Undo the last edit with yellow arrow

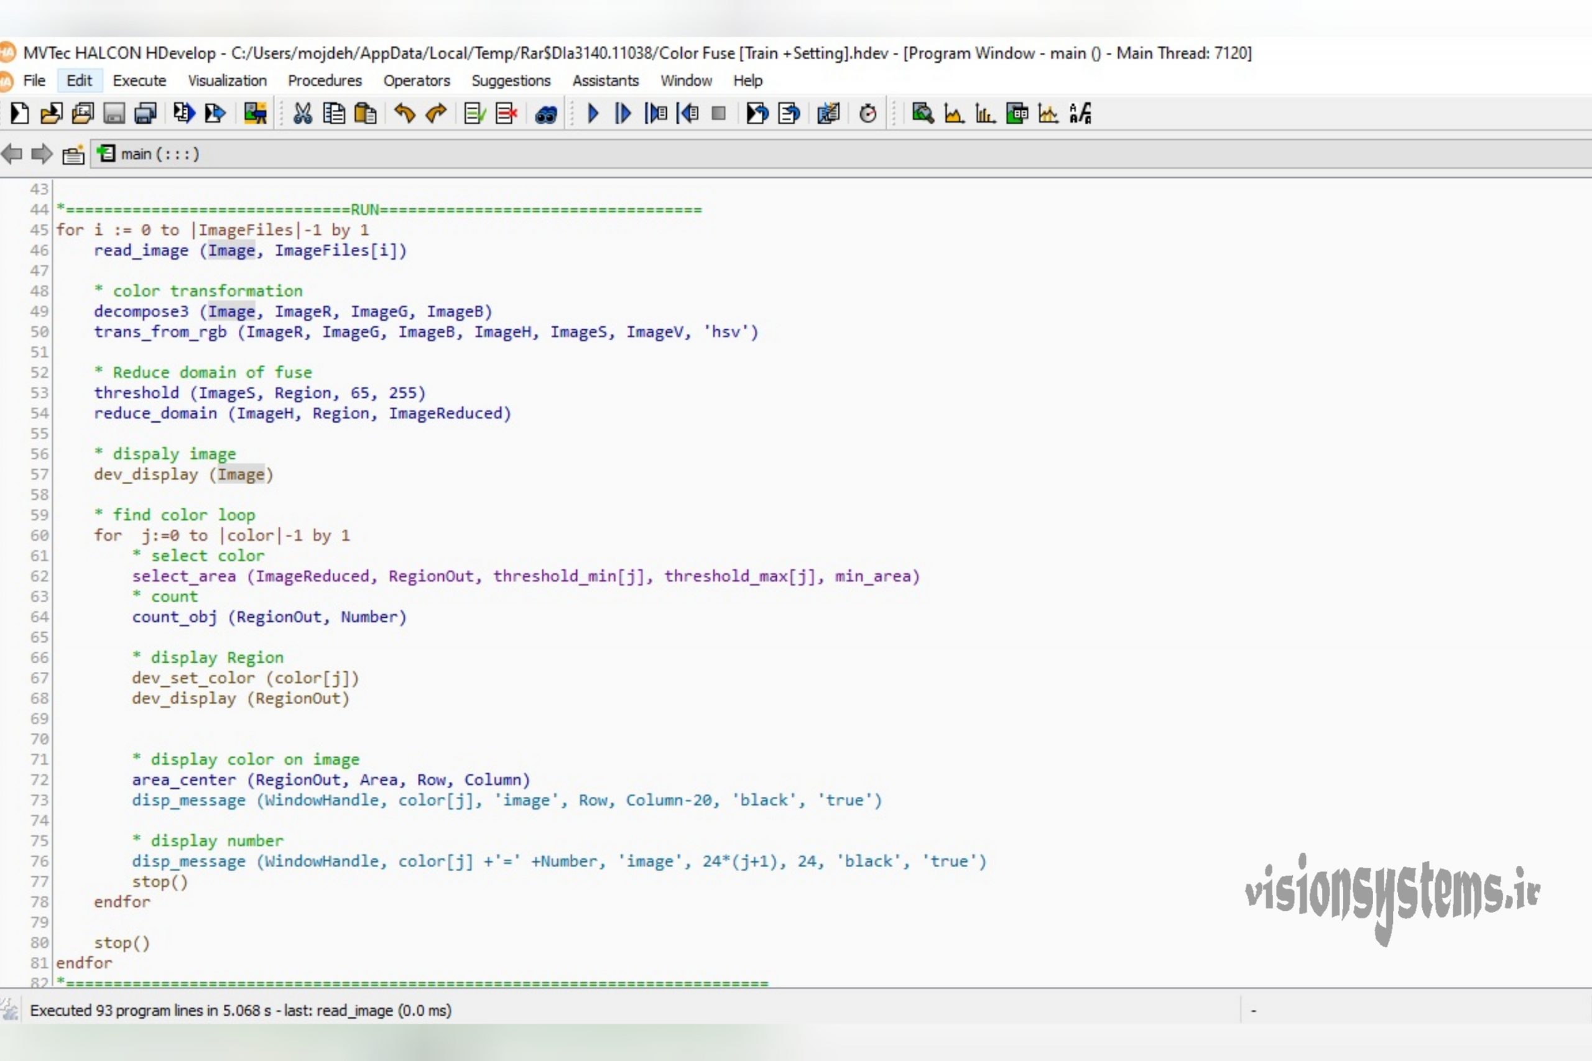click(404, 114)
